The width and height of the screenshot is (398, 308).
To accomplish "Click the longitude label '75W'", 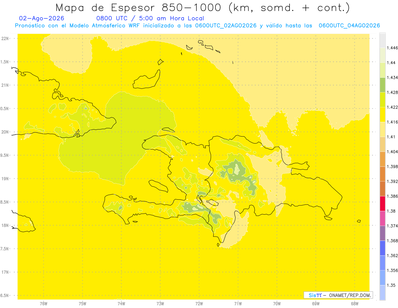I will (82, 304).
